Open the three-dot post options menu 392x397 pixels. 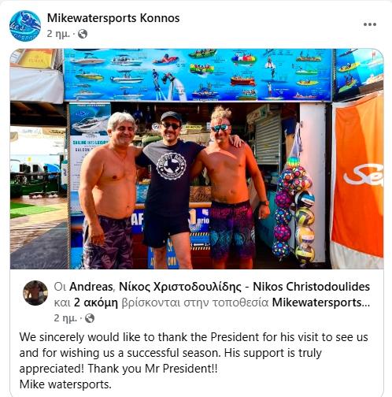point(370,24)
